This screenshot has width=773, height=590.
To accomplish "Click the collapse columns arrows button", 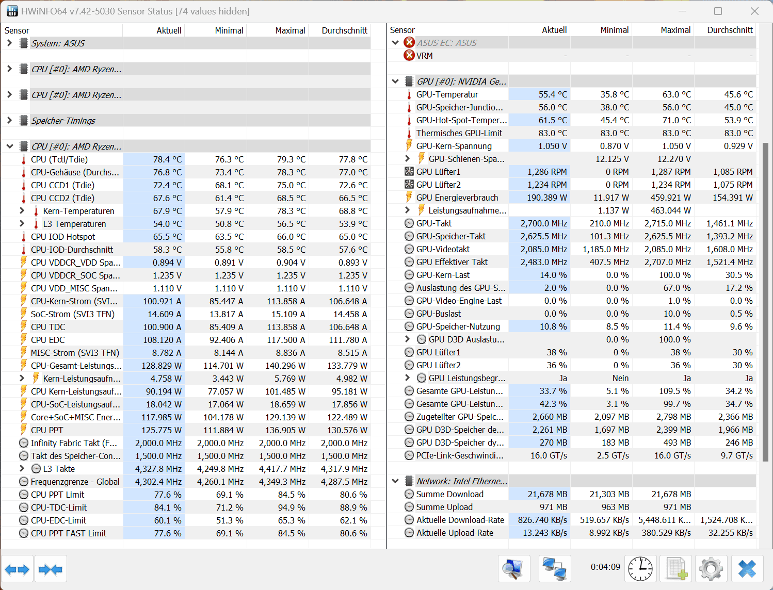I will click(x=51, y=569).
